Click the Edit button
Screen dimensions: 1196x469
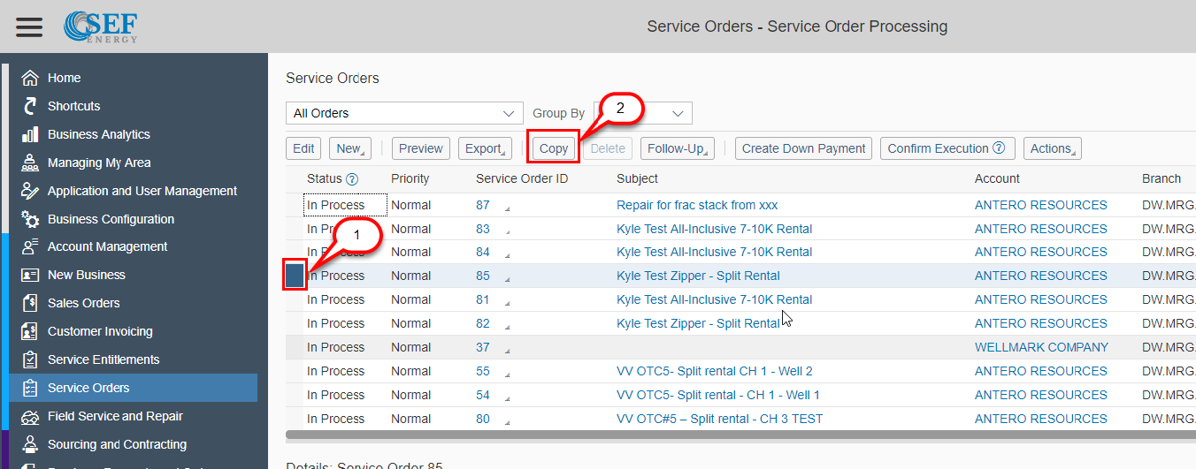click(303, 148)
